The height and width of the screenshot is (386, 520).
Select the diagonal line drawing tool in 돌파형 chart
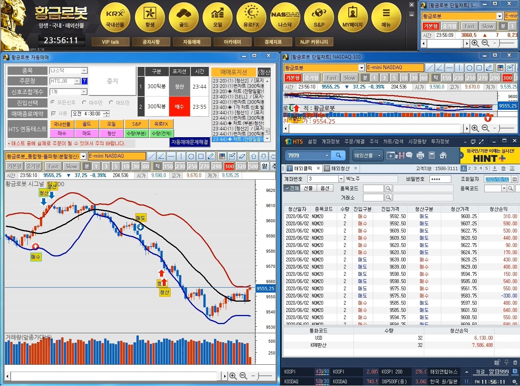tap(151, 156)
